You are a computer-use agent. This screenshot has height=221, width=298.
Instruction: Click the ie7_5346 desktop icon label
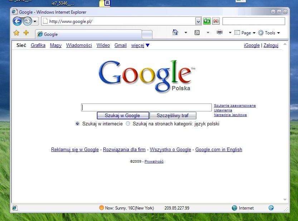tap(63, 3)
